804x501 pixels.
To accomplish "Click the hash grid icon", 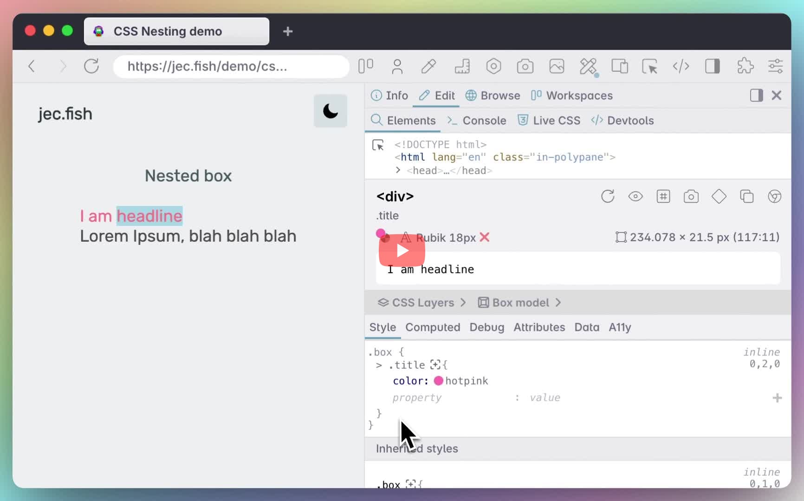I will (x=663, y=196).
